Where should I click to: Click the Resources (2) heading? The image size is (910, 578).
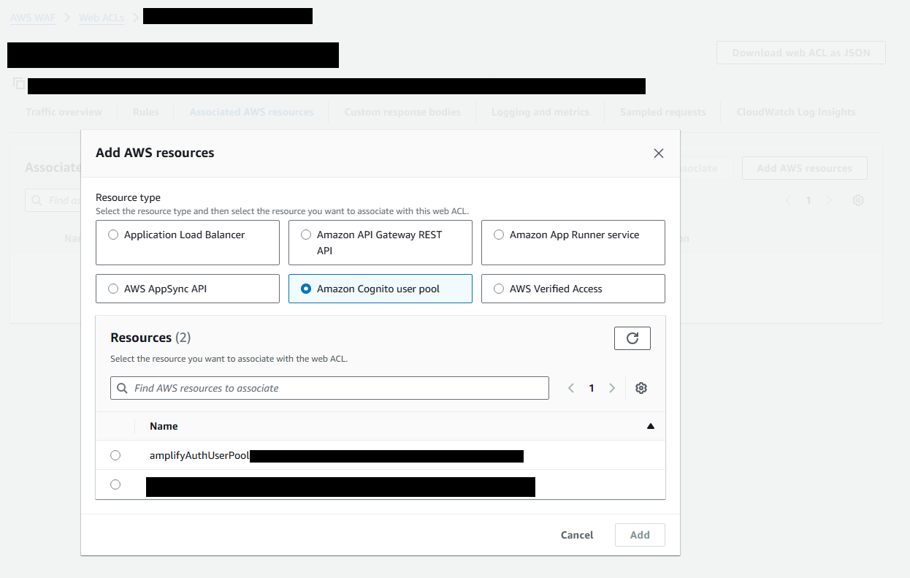150,338
